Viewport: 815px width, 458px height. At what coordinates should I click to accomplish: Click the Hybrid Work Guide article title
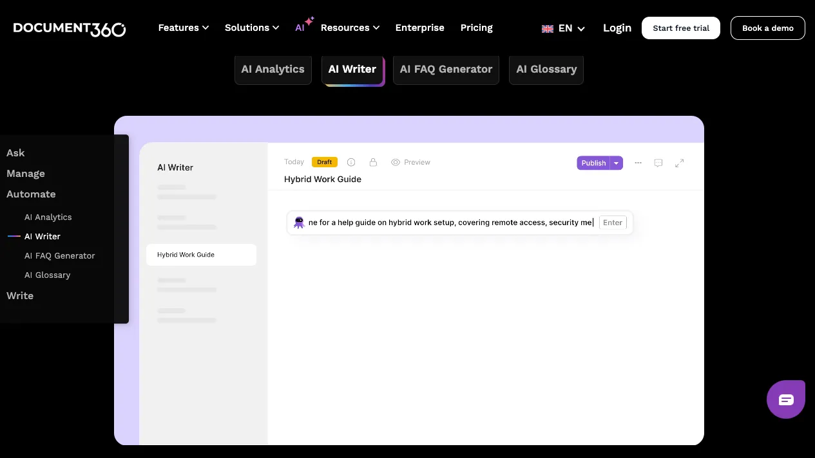[323, 179]
